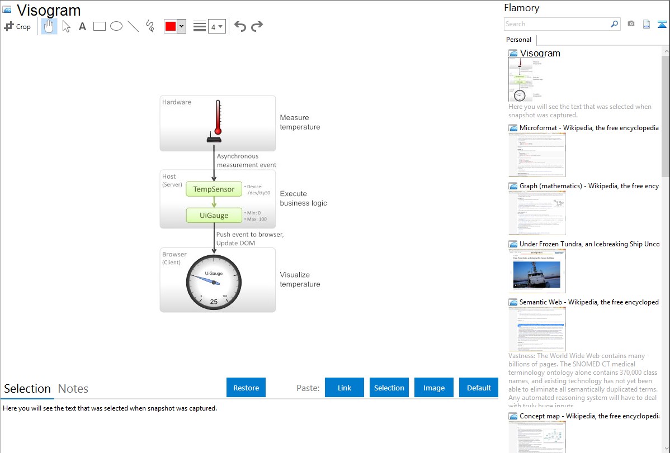This screenshot has width=670, height=453.
Task: Select the straight line tool
Action: (133, 26)
